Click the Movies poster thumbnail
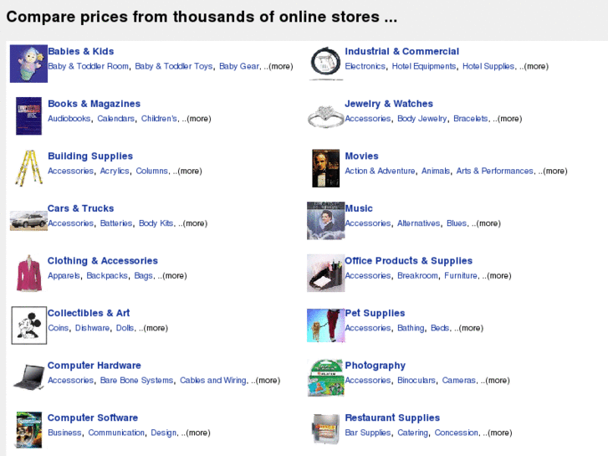608x456 pixels. pos(325,167)
